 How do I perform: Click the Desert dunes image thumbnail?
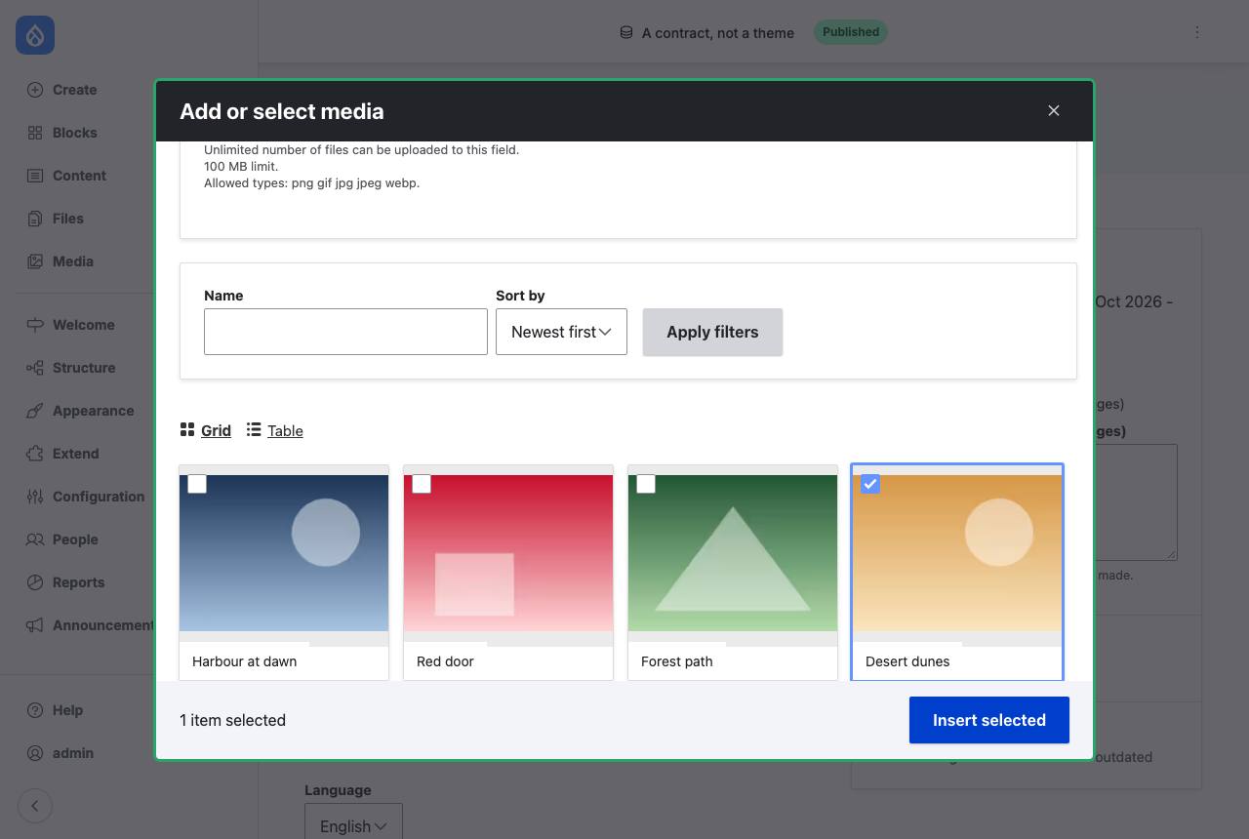coord(957,553)
